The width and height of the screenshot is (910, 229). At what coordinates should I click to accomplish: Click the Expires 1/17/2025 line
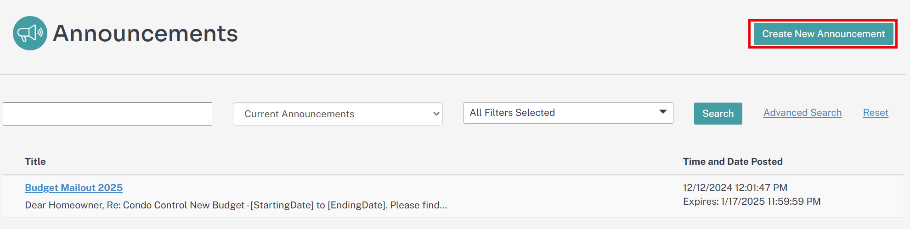pyautogui.click(x=752, y=202)
